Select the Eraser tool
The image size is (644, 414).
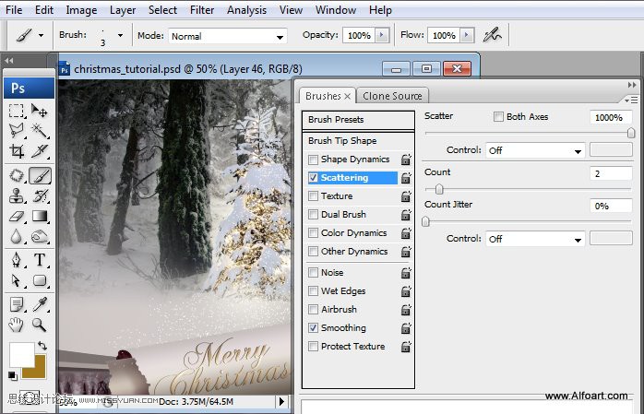click(x=17, y=217)
